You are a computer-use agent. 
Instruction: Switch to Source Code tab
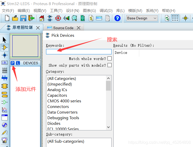point(63,28)
